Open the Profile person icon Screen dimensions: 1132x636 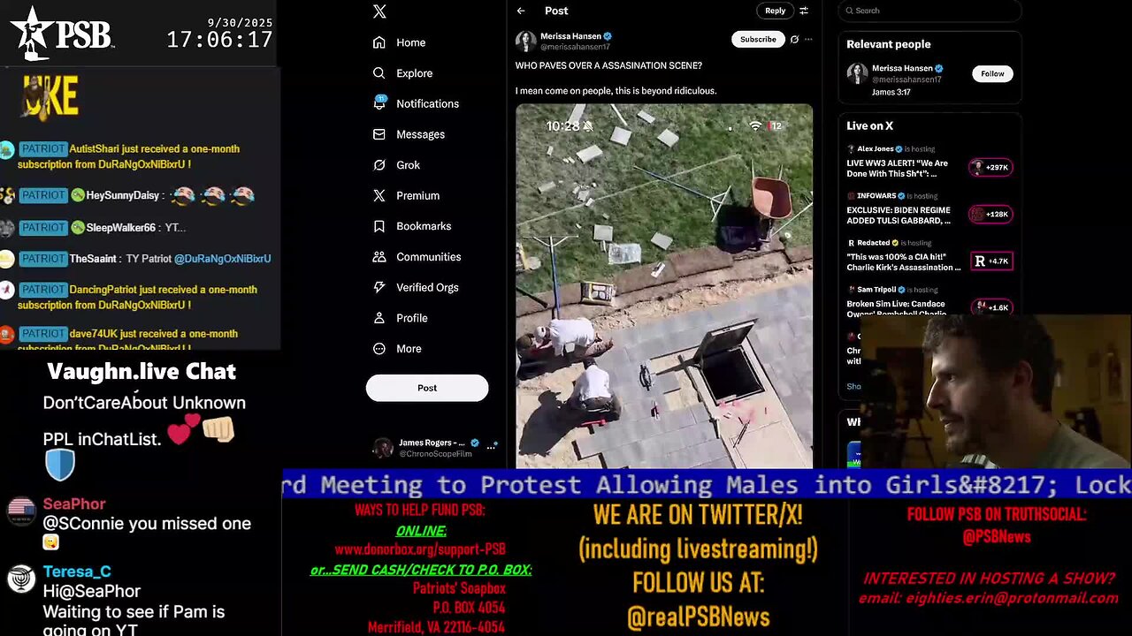tap(379, 318)
